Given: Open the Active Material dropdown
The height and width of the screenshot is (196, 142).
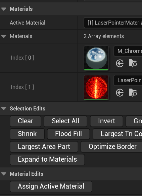Looking at the screenshot, I should (x=113, y=23).
